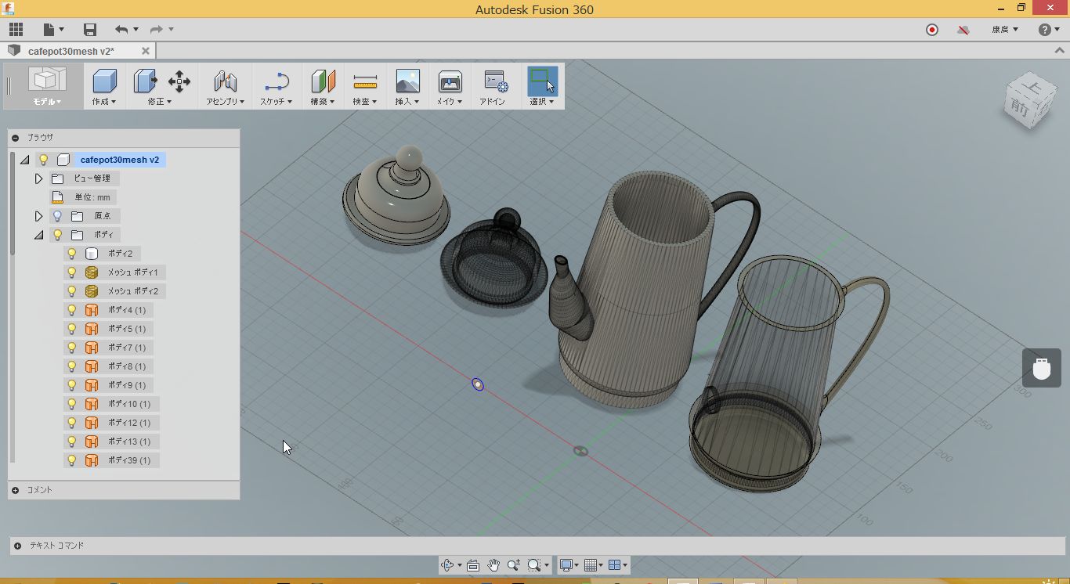Click the ViewCube in the corner
This screenshot has height=584, width=1070.
point(1028,102)
